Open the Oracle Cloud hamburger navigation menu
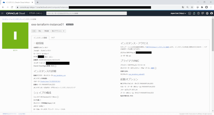214x115 pixels. coord(2,13)
